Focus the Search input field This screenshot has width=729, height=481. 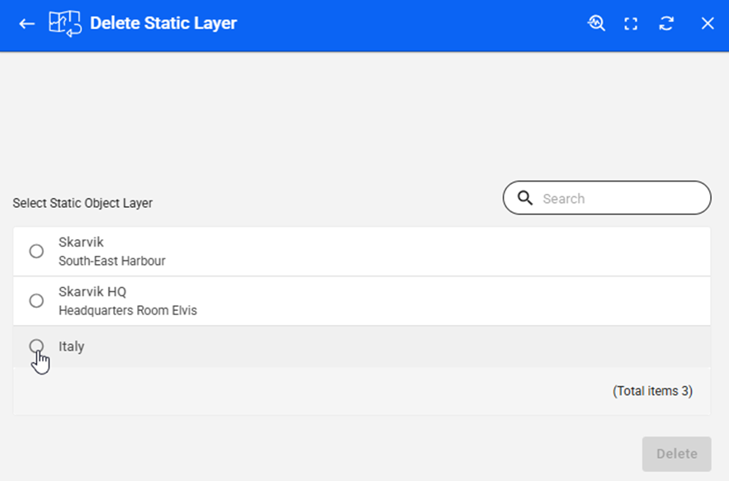click(x=619, y=198)
